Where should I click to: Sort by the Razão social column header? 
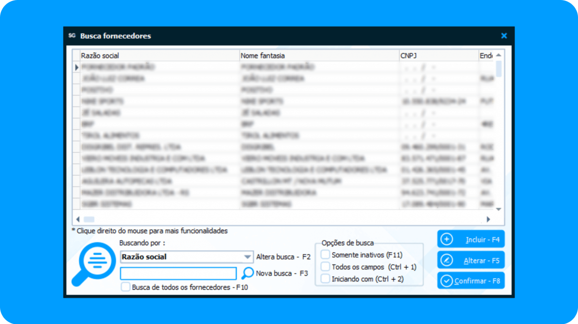159,56
